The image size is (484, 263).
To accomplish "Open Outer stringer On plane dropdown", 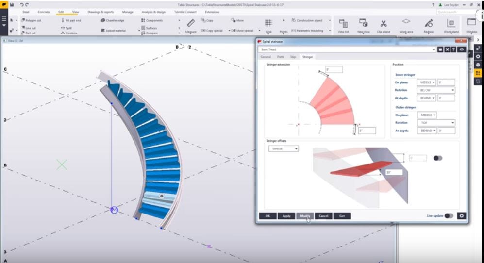I will (427, 115).
